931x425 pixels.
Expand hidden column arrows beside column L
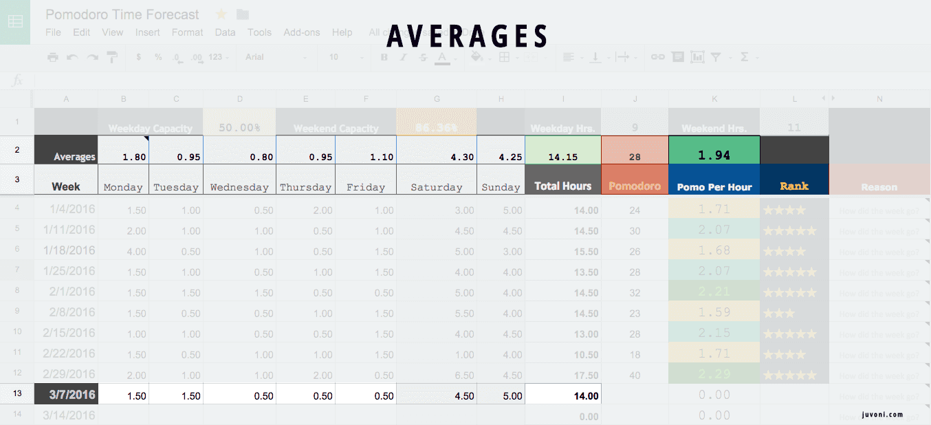829,98
